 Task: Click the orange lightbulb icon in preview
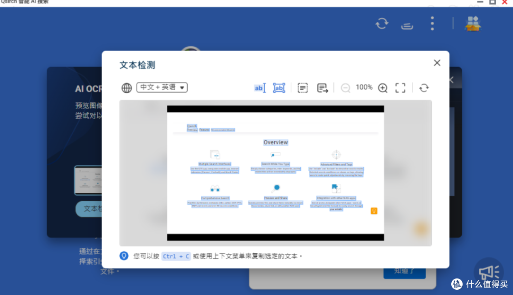[x=374, y=211]
